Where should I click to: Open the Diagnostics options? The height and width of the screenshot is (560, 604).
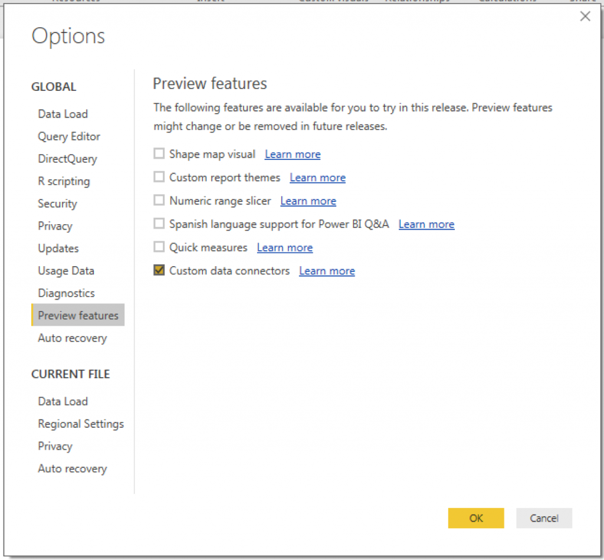[66, 293]
